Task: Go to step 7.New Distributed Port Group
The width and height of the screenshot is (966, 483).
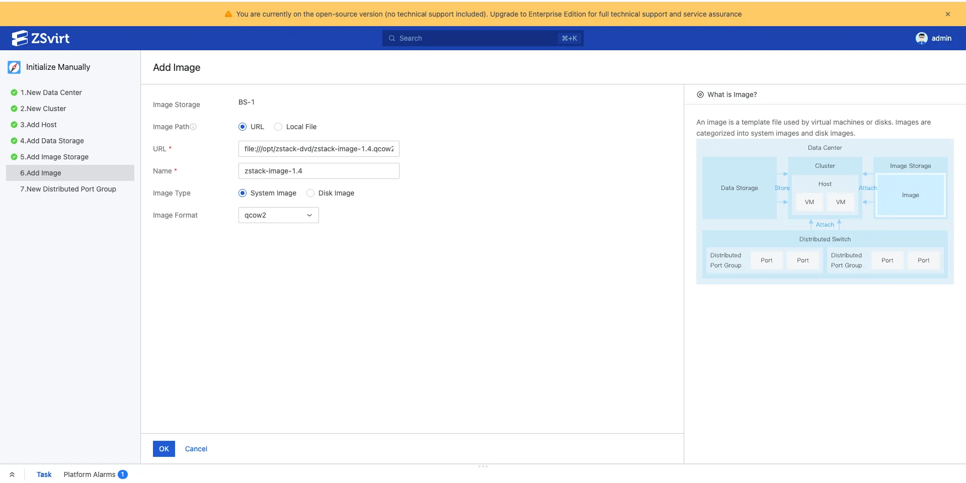Action: [68, 189]
